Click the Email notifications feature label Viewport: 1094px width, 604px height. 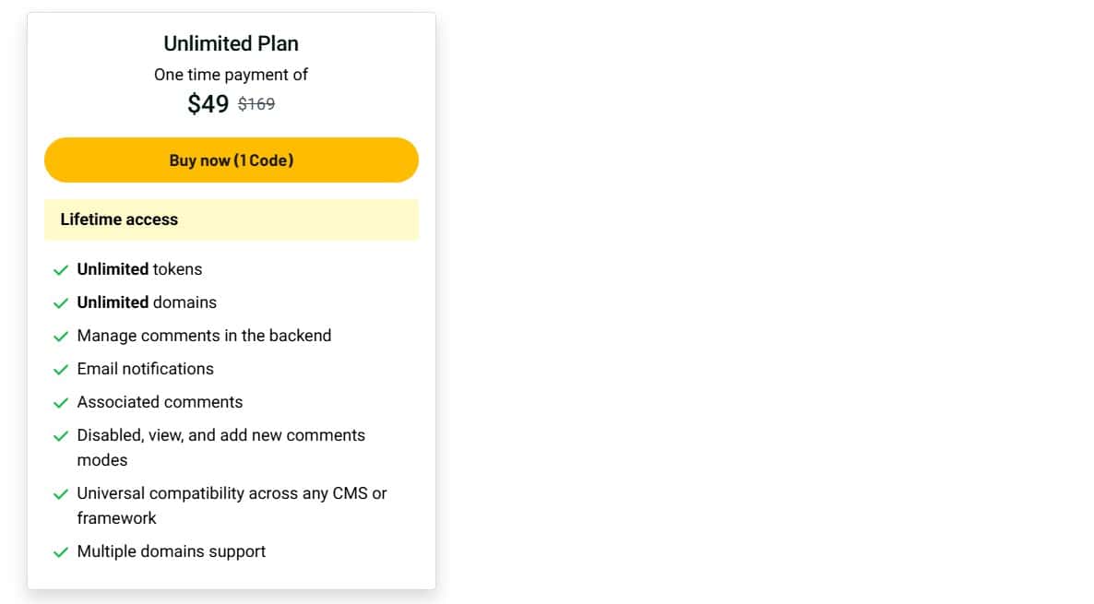[x=146, y=369]
